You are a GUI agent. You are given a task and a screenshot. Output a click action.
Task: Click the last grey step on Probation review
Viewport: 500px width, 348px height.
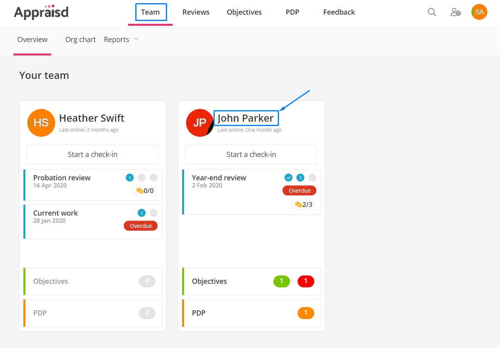point(154,178)
